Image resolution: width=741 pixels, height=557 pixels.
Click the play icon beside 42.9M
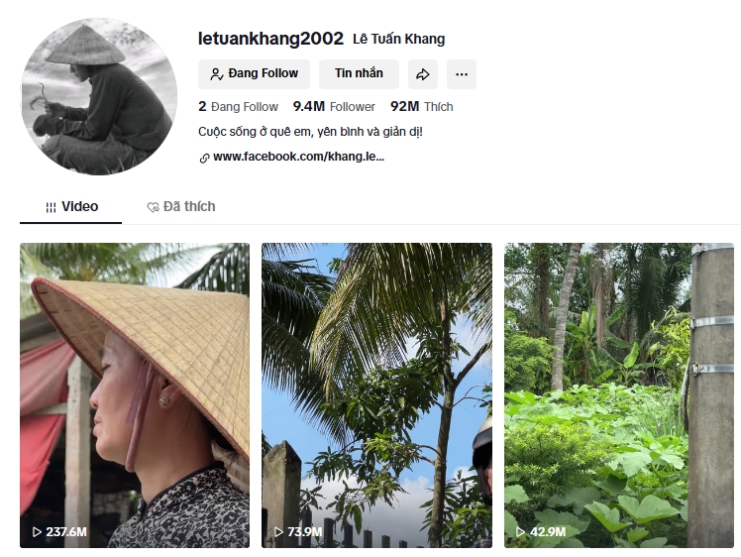click(521, 532)
